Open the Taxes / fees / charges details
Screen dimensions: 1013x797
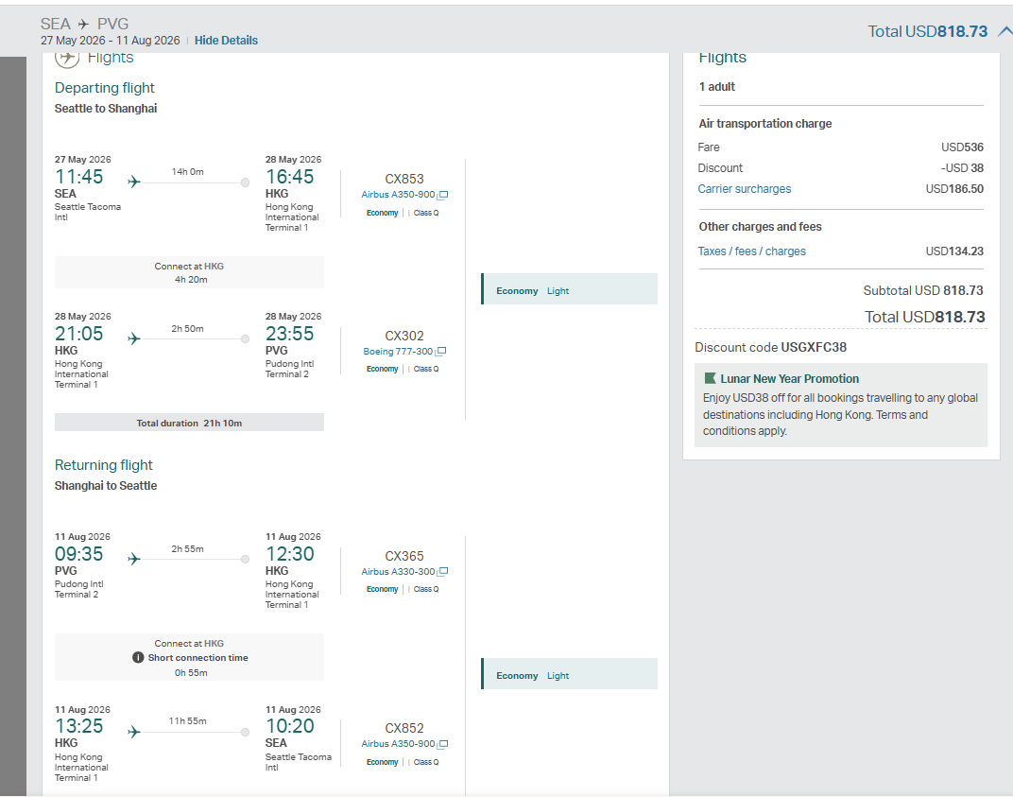click(751, 251)
